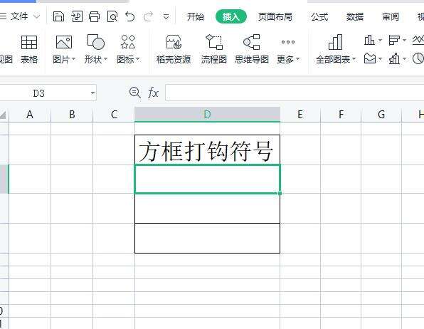The height and width of the screenshot is (329, 424).
Task: Open the 更多 more options dropdown
Action: point(287,49)
